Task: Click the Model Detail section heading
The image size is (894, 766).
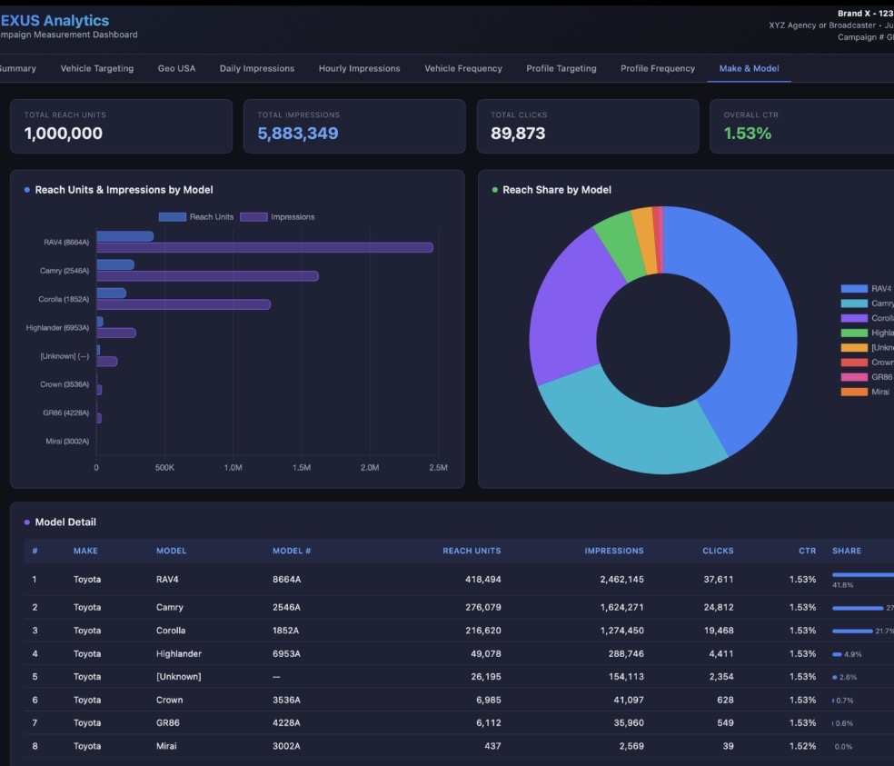Action: click(65, 522)
